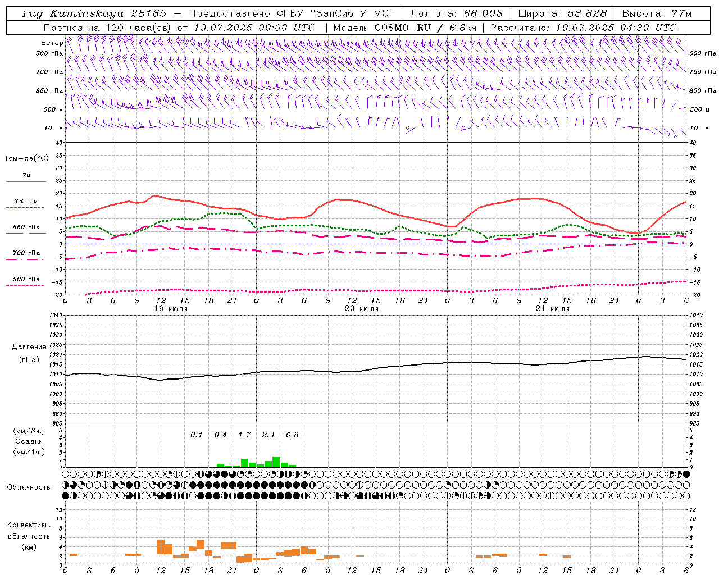Click the Долгота: 66.003 value

pyautogui.click(x=457, y=13)
